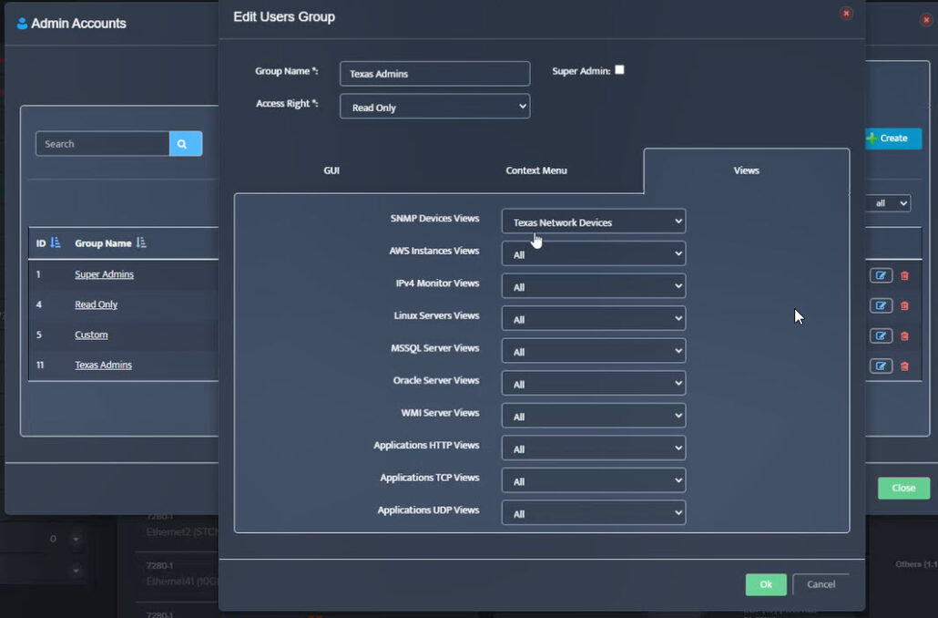
Task: Open the Super Admins group link
Action: coord(103,273)
